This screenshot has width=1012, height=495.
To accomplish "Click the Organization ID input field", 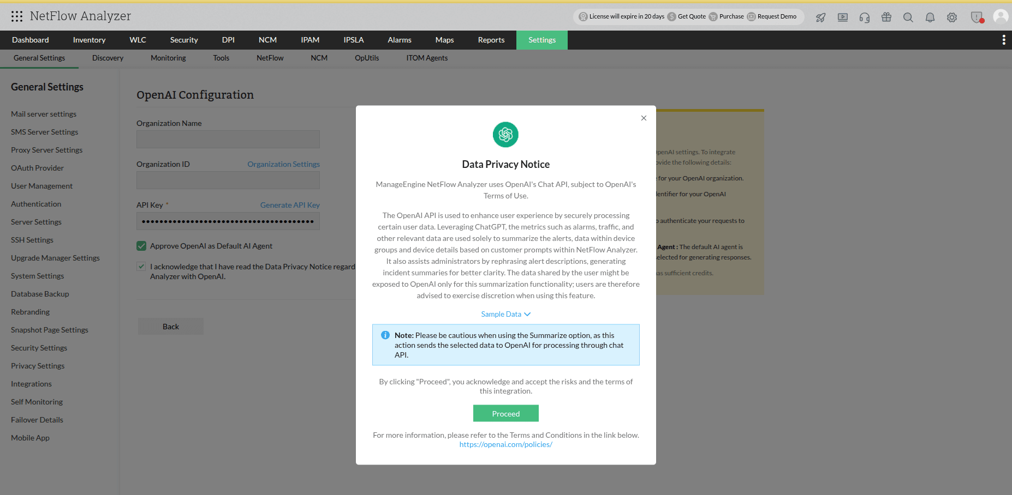I will 228,180.
